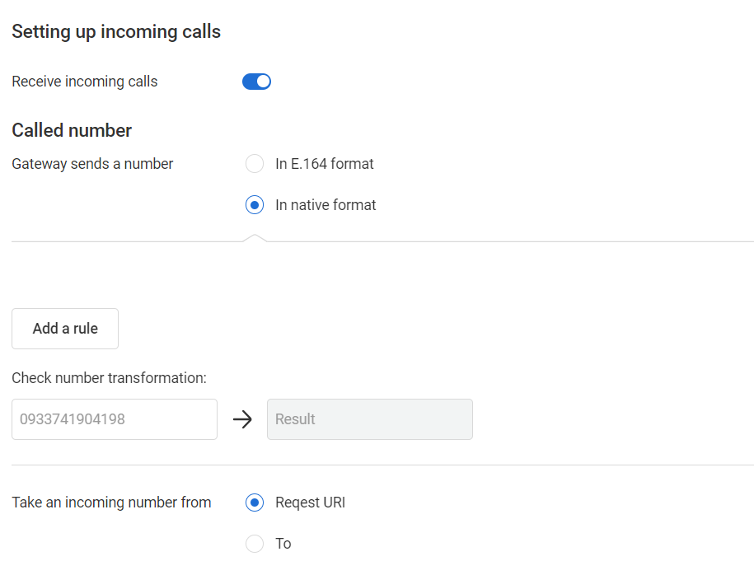Image resolution: width=754 pixels, height=575 pixels.
Task: Click the 'In native format' label text
Action: 325,205
